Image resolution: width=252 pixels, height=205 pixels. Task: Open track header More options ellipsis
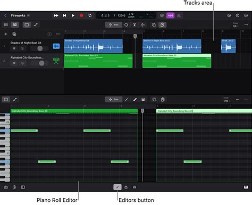click(x=58, y=34)
